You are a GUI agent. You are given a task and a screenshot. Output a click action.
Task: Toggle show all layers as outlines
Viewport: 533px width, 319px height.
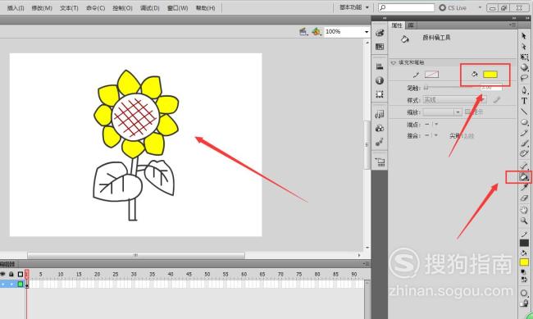[20, 274]
